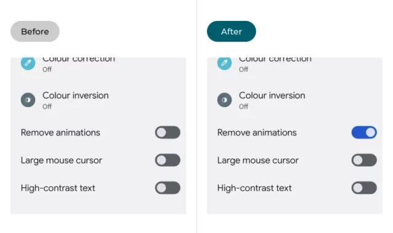
Task: Toggle Large mouse cursor in After panel
Action: click(x=364, y=160)
